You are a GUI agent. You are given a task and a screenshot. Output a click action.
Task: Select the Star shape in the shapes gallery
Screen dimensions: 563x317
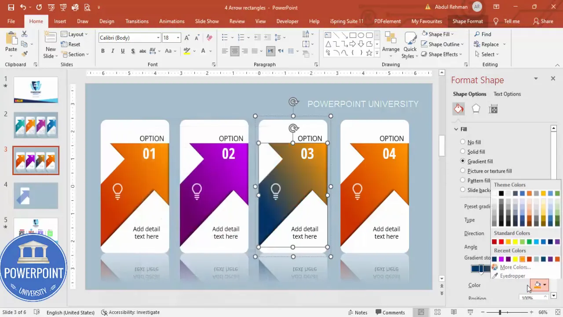tap(369, 53)
